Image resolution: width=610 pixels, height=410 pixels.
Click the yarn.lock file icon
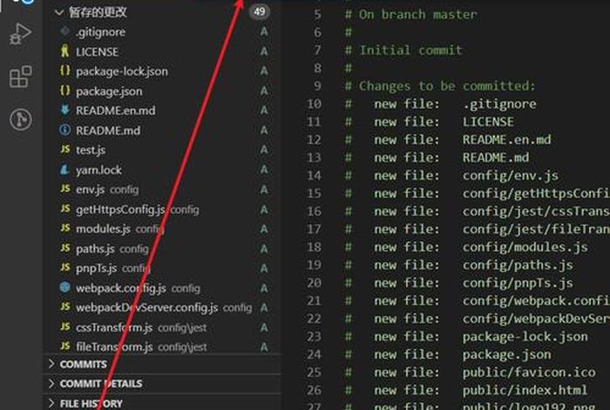pyautogui.click(x=65, y=169)
